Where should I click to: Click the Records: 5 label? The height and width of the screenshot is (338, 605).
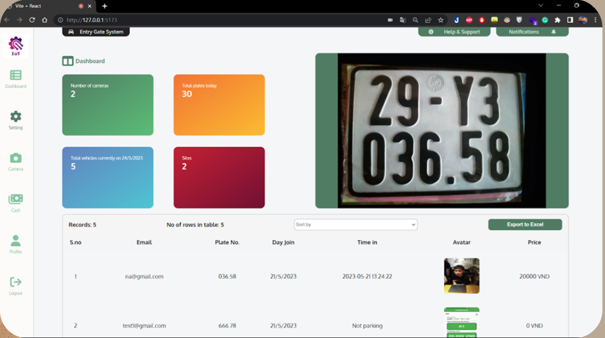pos(82,225)
